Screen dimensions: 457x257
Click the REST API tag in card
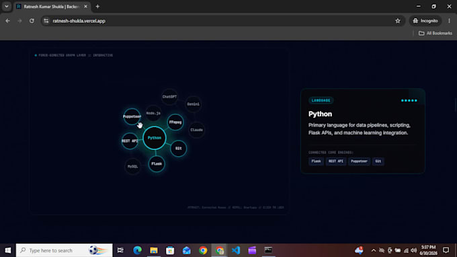[x=336, y=161]
